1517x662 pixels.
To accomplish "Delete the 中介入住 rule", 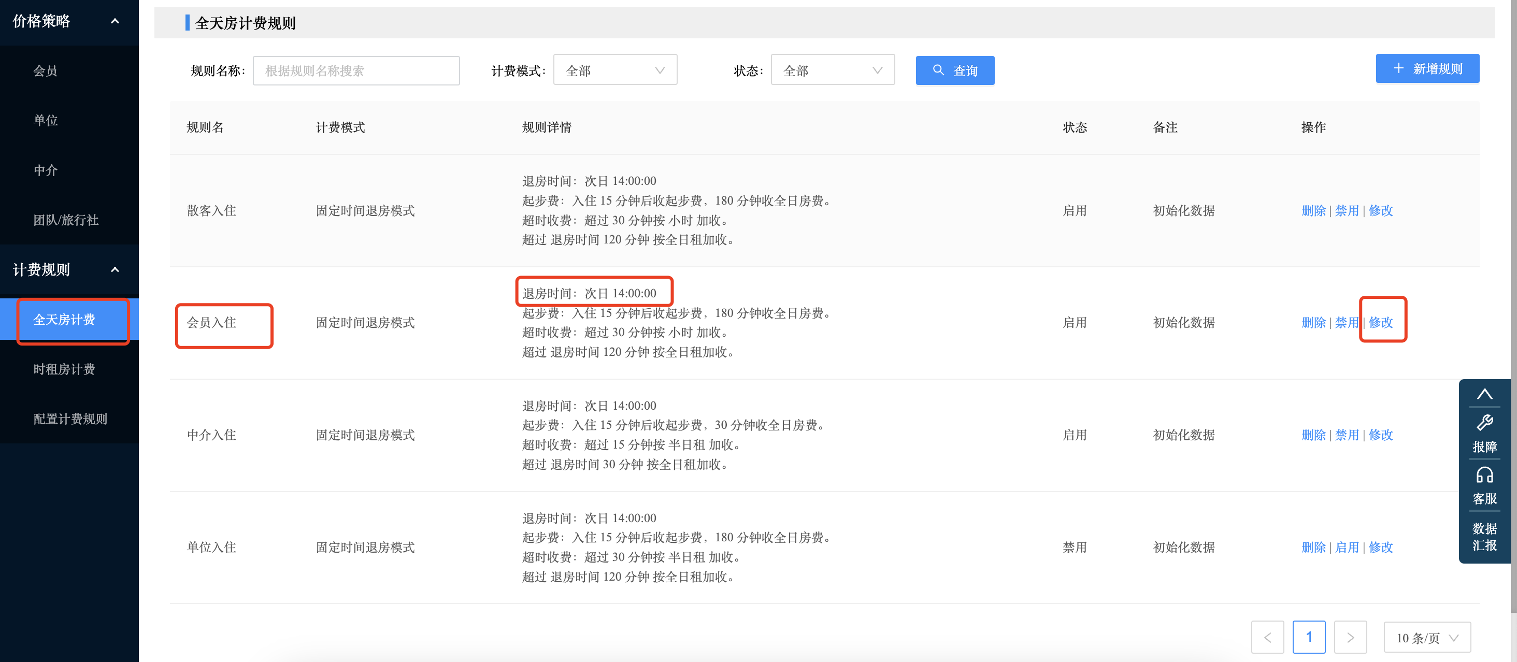I will (x=1313, y=435).
